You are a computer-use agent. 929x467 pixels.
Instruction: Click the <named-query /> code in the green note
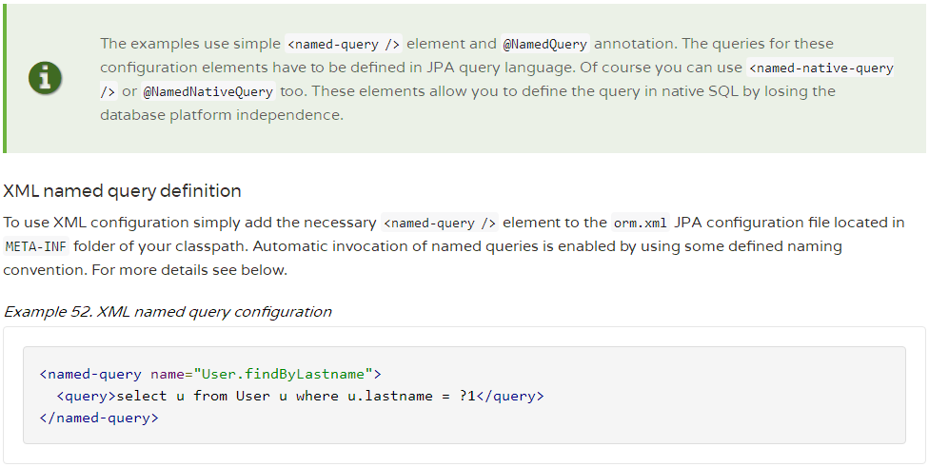point(344,44)
